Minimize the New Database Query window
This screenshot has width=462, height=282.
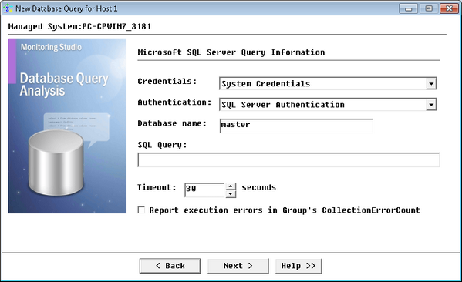pyautogui.click(x=408, y=8)
